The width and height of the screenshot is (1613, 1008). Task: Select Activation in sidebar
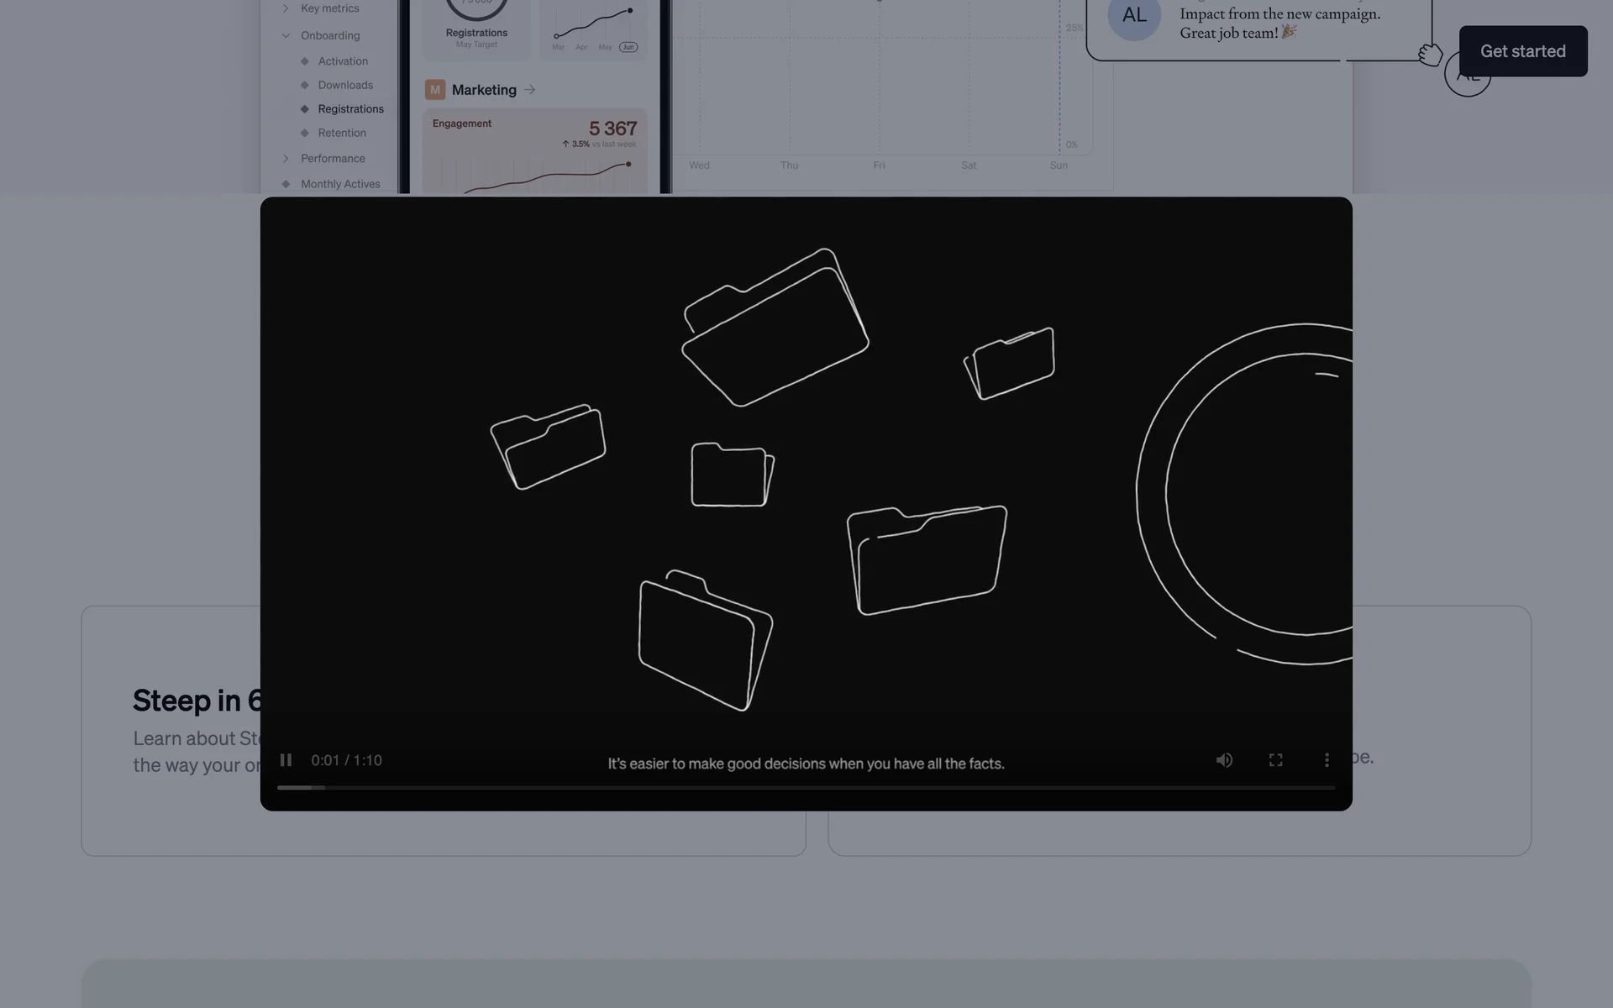pyautogui.click(x=343, y=61)
